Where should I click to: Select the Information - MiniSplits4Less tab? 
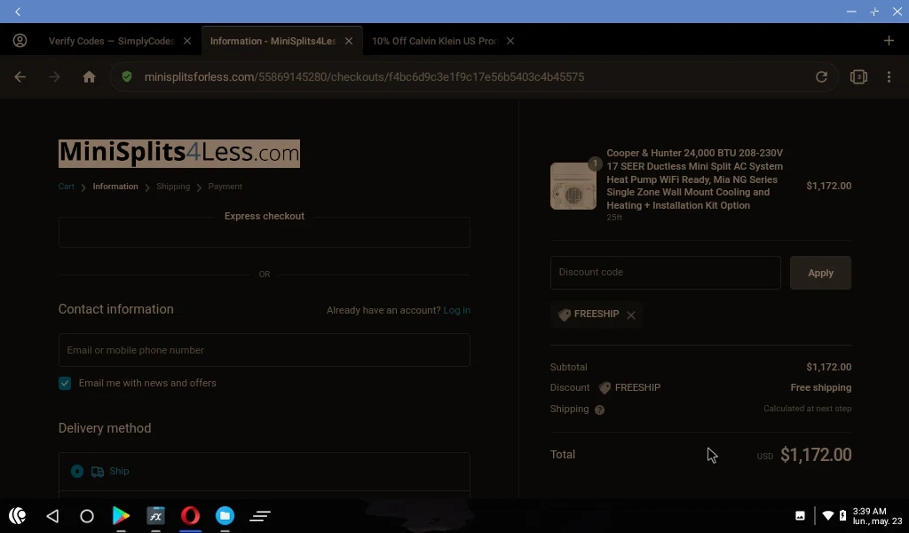[273, 41]
